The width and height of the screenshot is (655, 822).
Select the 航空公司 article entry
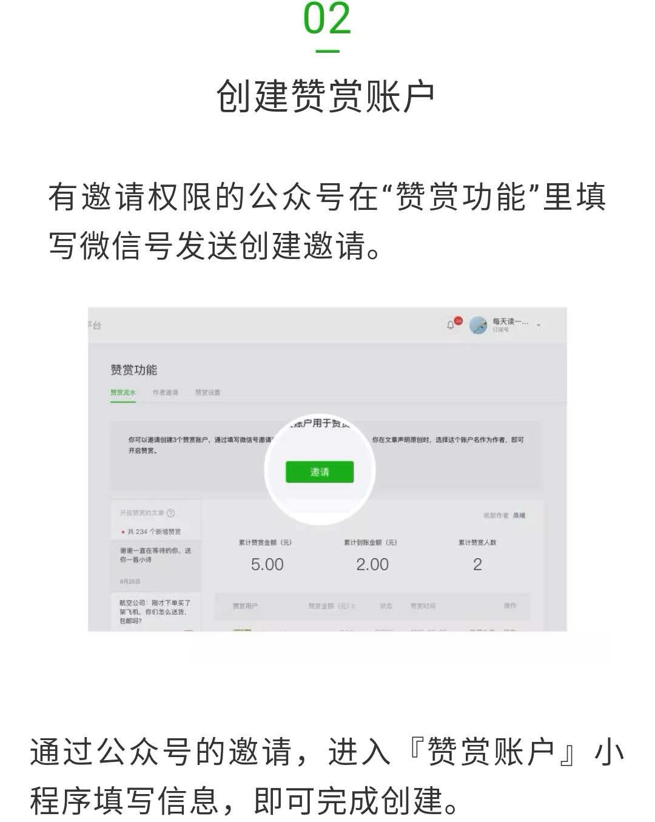coord(156,612)
